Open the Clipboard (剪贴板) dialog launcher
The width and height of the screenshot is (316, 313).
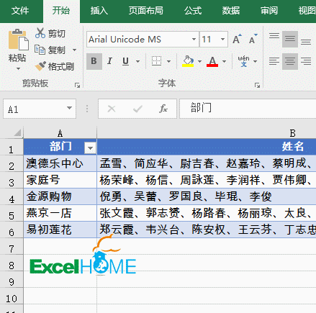click(x=77, y=85)
